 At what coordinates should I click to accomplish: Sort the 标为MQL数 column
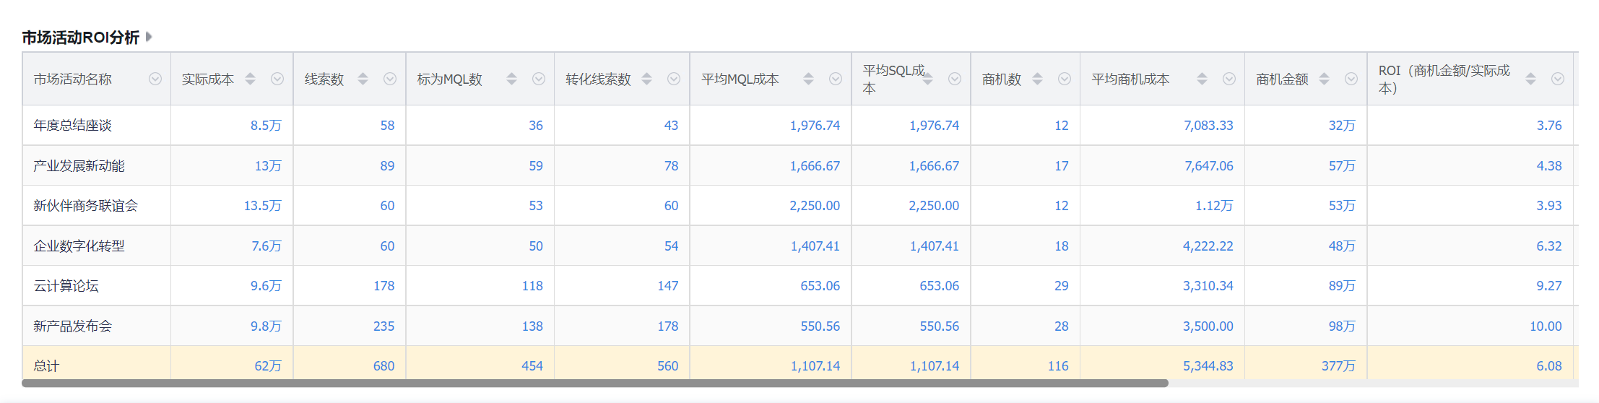(x=512, y=79)
